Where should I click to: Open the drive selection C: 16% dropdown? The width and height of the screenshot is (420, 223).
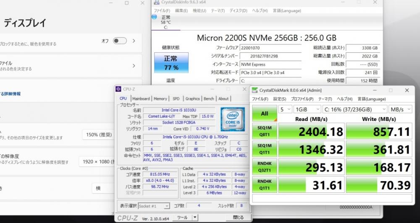[354, 109]
